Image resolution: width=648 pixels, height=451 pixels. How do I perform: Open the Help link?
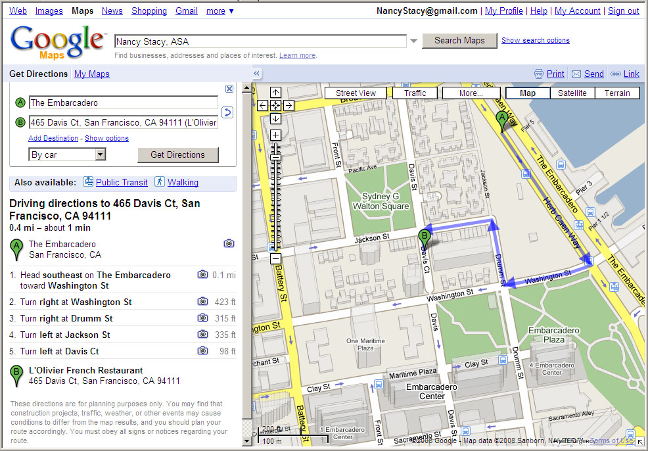click(x=539, y=11)
